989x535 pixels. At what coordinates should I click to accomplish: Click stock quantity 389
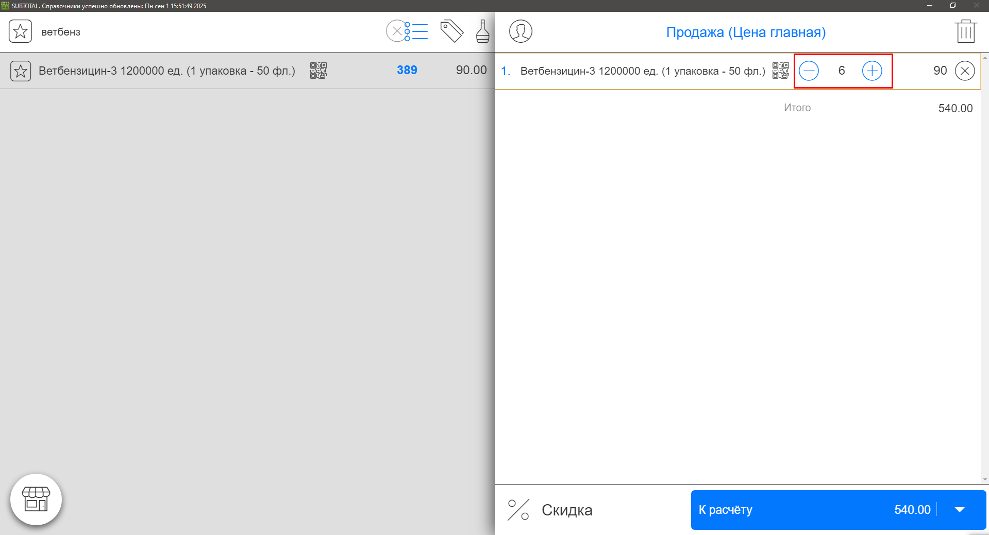click(x=407, y=70)
